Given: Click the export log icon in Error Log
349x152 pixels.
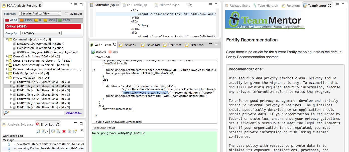Looking at the screenshot, I should [x=38, y=131].
